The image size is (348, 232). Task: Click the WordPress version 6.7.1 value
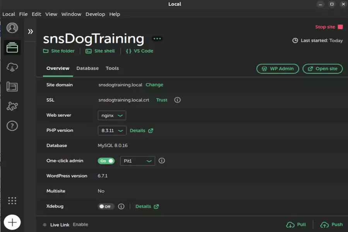pos(102,176)
